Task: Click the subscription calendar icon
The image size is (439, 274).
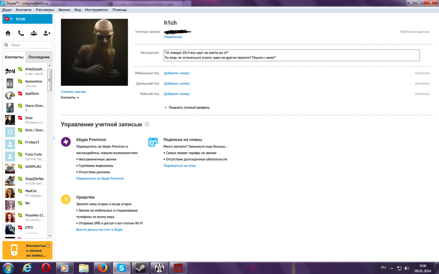Action: tap(153, 142)
